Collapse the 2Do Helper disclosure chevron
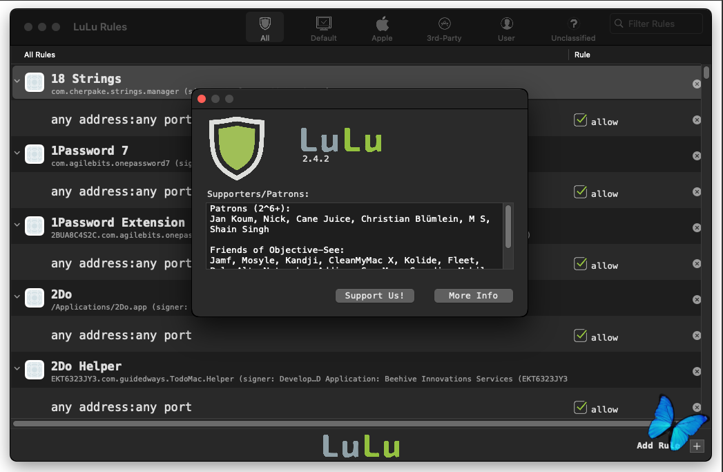 click(17, 368)
